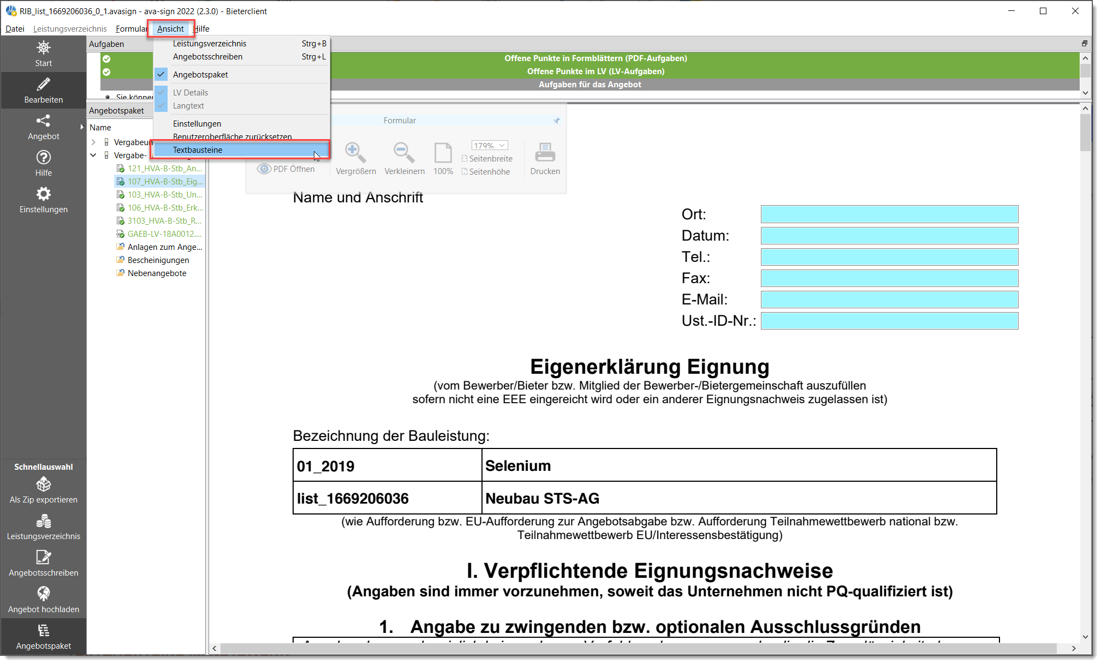
Task: Click the Vergrößern zoom-in icon
Action: pos(355,153)
